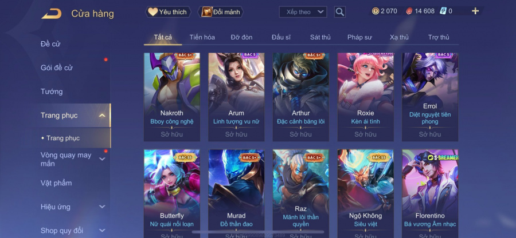The image size is (516, 238).
Task: Tap the plus icon to add currency
Action: pyautogui.click(x=475, y=11)
